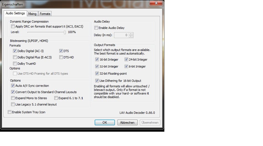Turn on Enable System Tray Icon
Screen dimensions: 263x146
coord(10,112)
